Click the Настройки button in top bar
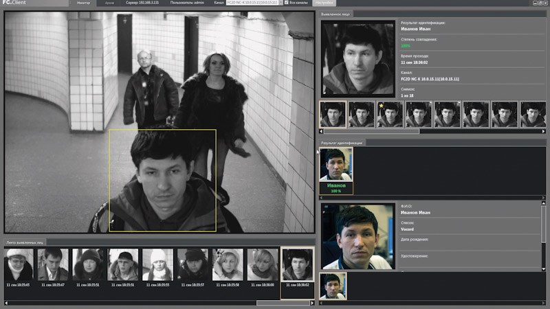The image size is (550, 309). pos(324,3)
